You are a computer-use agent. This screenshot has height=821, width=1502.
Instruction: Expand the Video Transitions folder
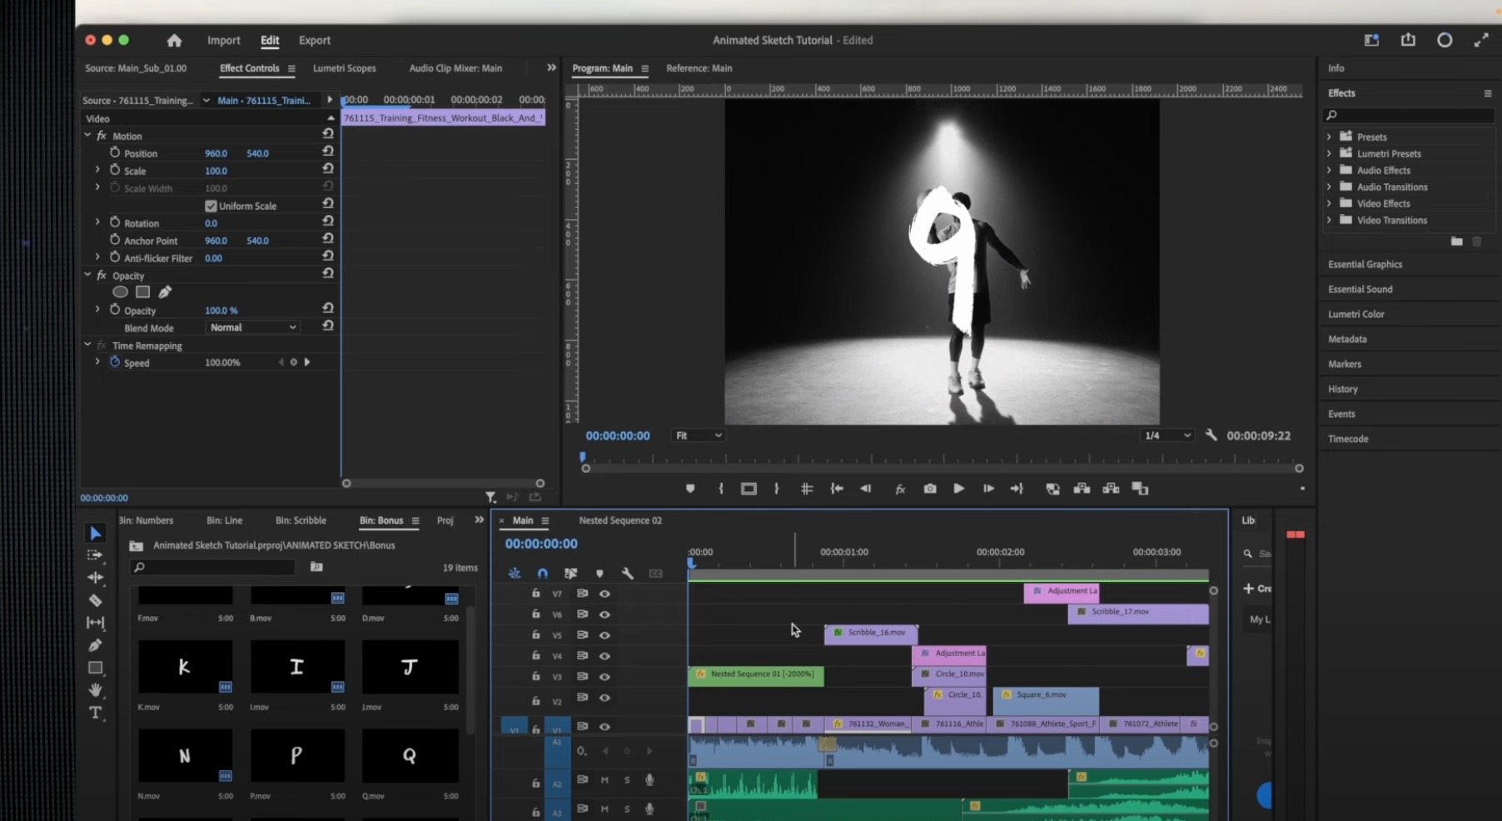tap(1329, 221)
